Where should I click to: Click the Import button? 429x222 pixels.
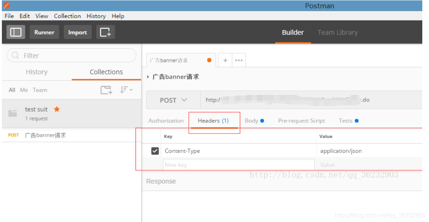[77, 32]
